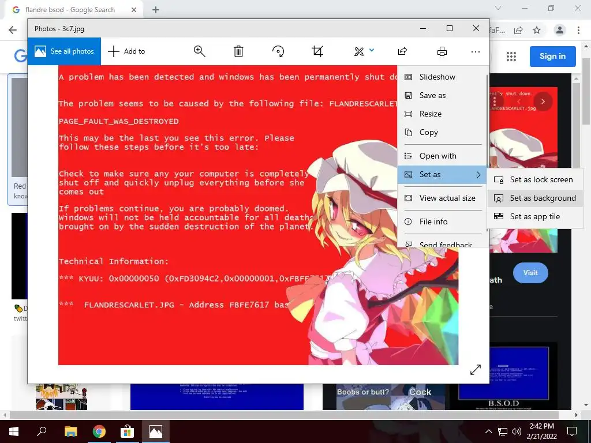This screenshot has width=591, height=443.
Task: Select the Crop tool icon
Action: click(x=317, y=51)
